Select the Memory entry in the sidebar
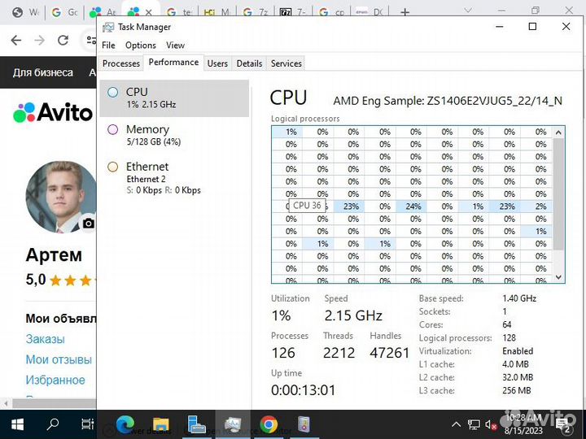586x439 pixels. 174,135
